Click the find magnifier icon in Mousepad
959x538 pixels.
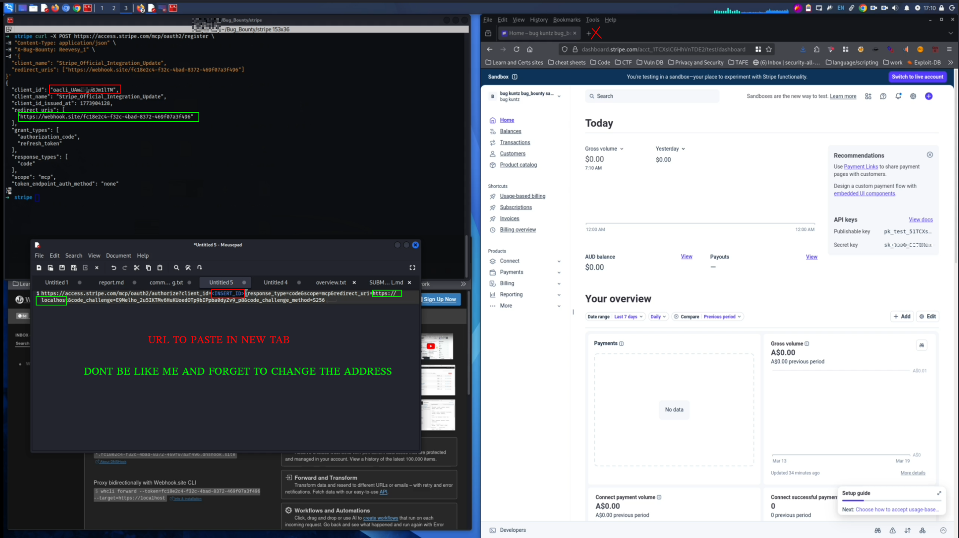click(x=176, y=268)
